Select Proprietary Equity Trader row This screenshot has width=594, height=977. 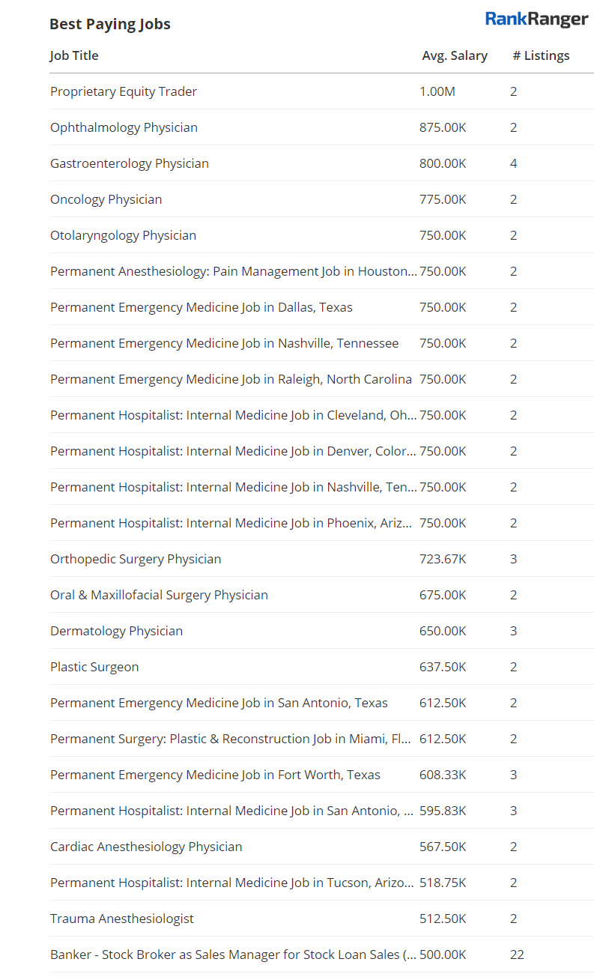tap(124, 91)
